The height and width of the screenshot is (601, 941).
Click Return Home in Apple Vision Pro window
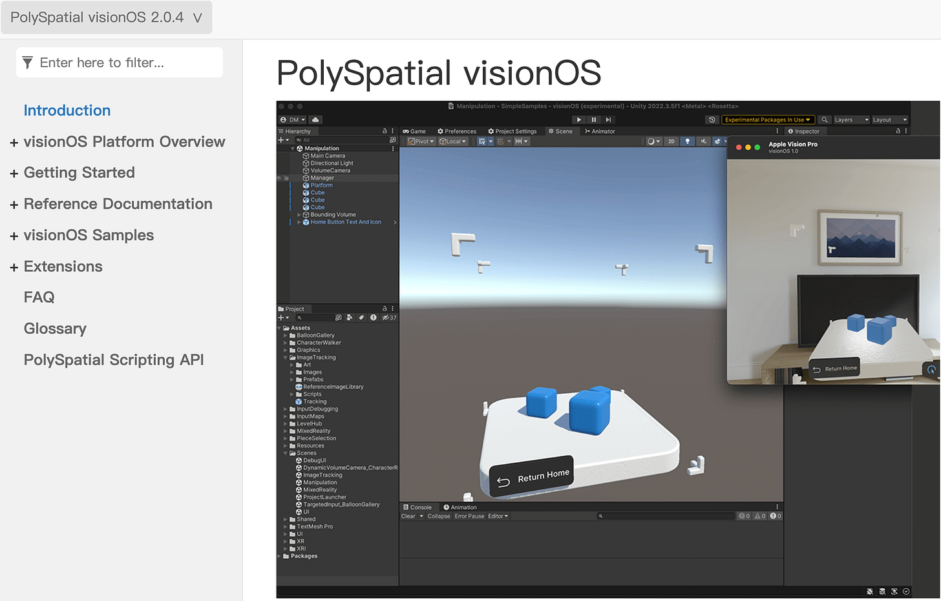coord(835,369)
